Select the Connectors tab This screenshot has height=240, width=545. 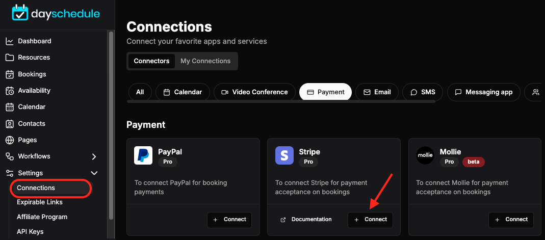pyautogui.click(x=151, y=61)
